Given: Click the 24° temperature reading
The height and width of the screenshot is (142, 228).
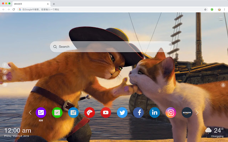Looking at the screenshot, I should click(x=219, y=131).
